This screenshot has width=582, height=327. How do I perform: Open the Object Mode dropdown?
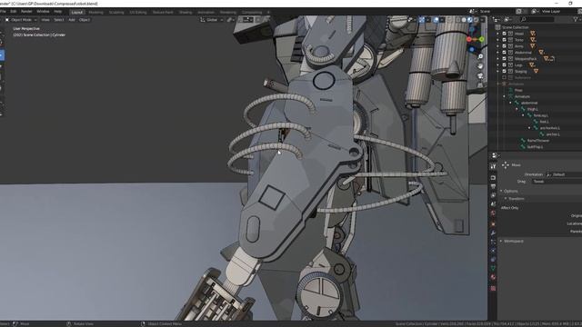coord(21,20)
